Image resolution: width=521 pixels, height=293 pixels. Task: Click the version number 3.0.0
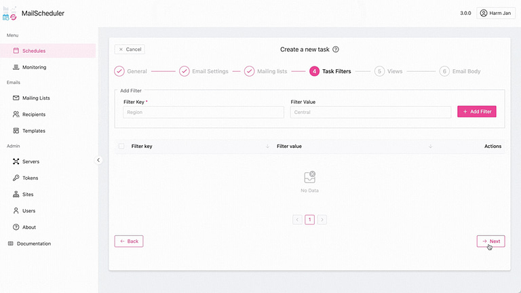pyautogui.click(x=465, y=13)
